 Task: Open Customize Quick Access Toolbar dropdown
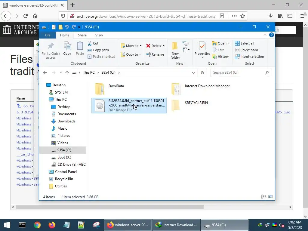tap(79, 27)
